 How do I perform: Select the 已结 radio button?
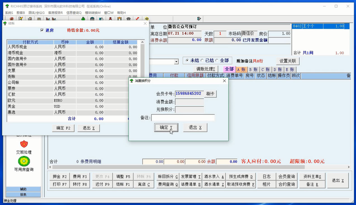point(202,61)
